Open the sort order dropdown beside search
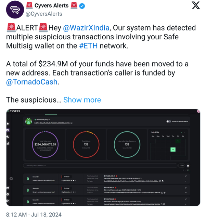This screenshot has height=219, width=206. [x=182, y=166]
